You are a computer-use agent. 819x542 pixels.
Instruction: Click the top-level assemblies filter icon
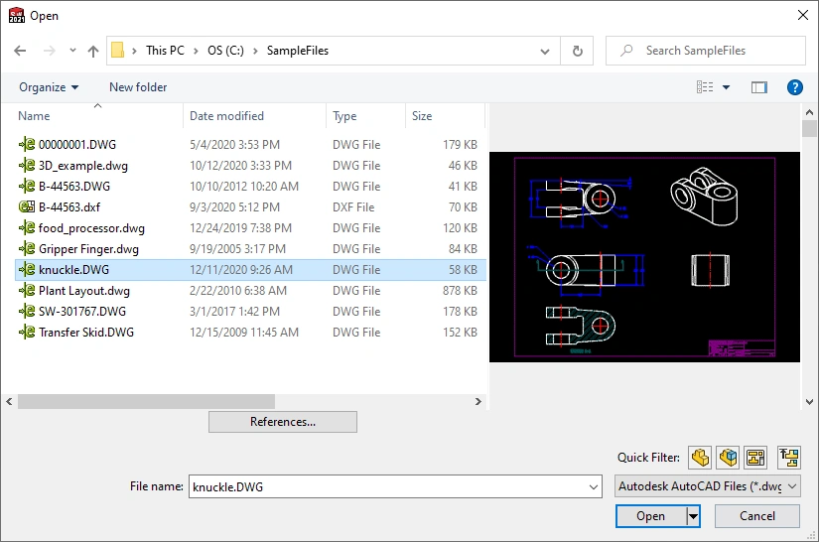(789, 458)
